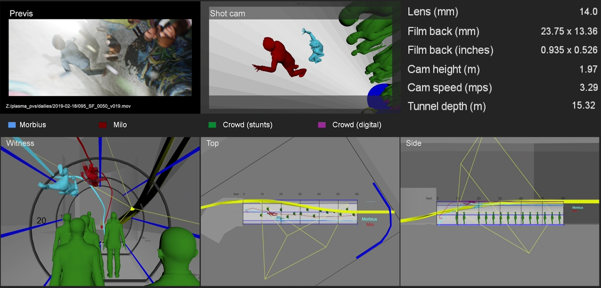The width and height of the screenshot is (601, 288).
Task: Select red Milo figure in Shot cam
Action: 279,57
